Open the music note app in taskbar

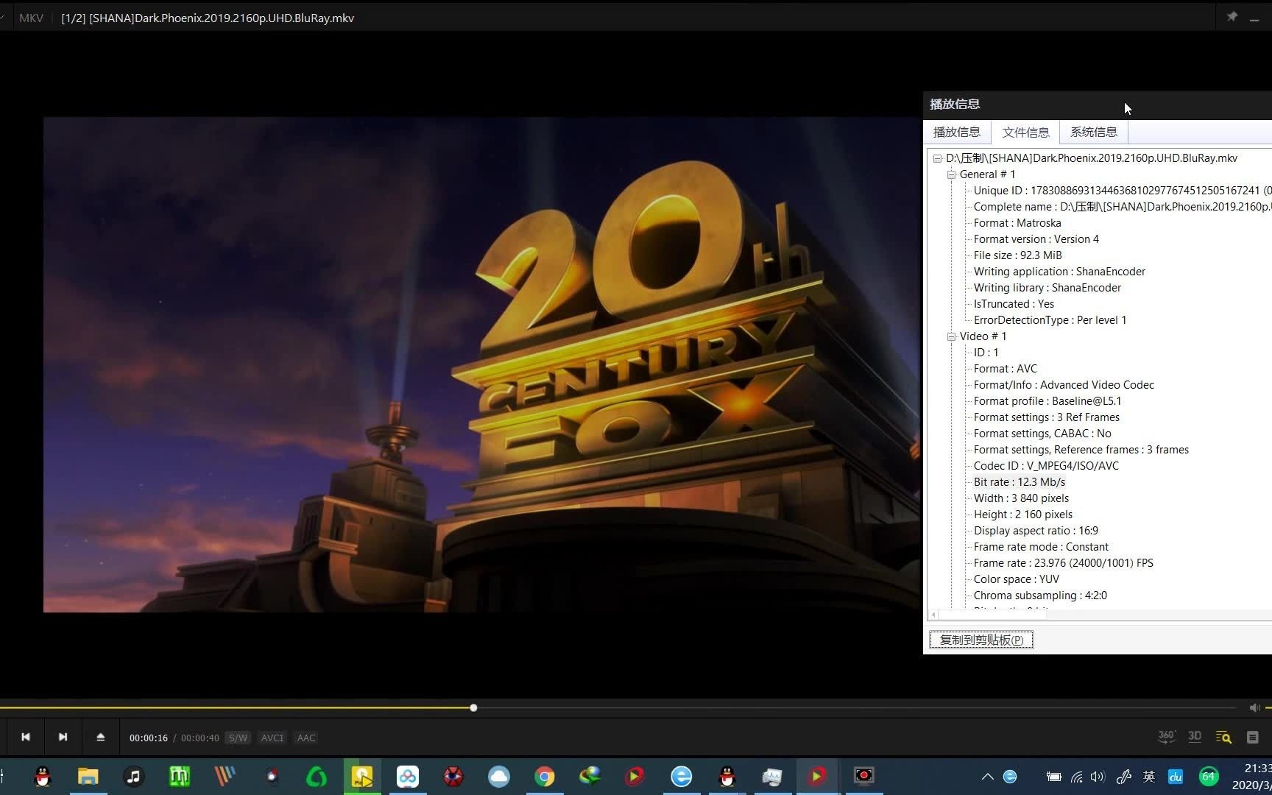(133, 777)
